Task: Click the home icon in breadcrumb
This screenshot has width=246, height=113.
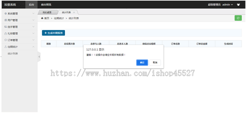Action: tap(42, 18)
